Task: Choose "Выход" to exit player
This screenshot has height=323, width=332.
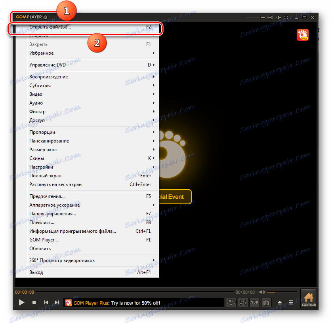Action: pyautogui.click(x=87, y=272)
